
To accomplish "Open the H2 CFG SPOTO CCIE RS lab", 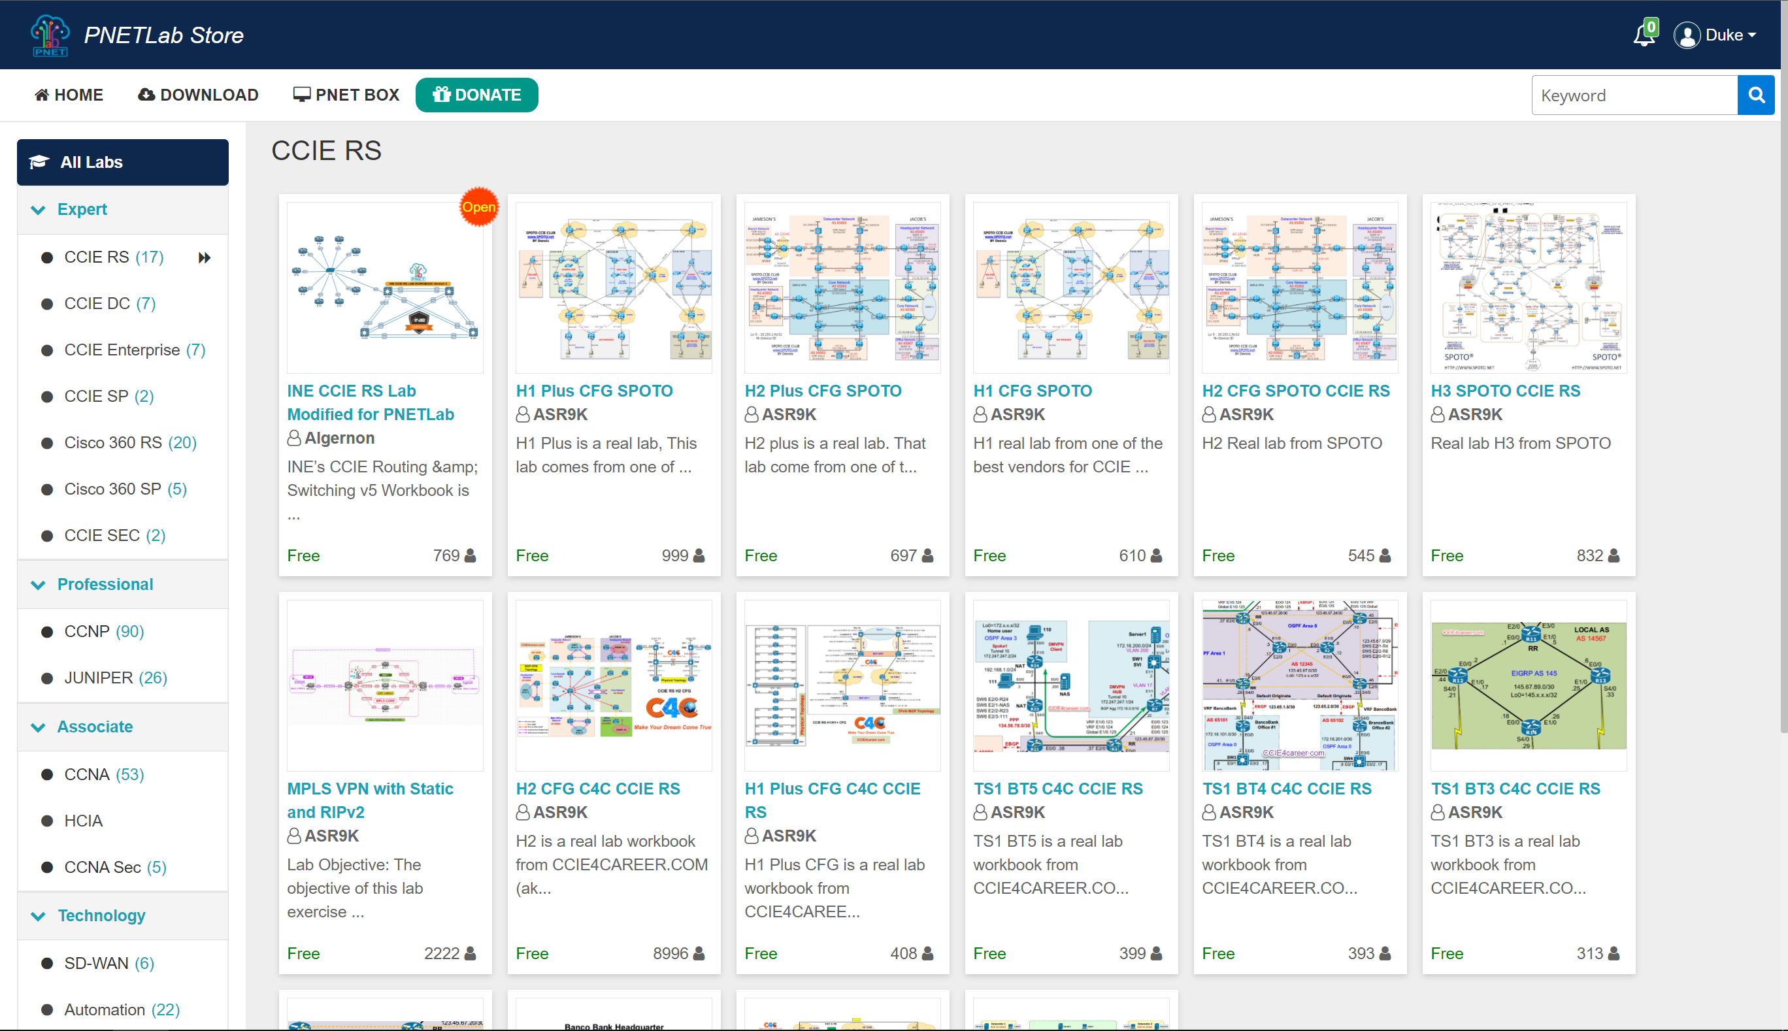I will pos(1296,391).
